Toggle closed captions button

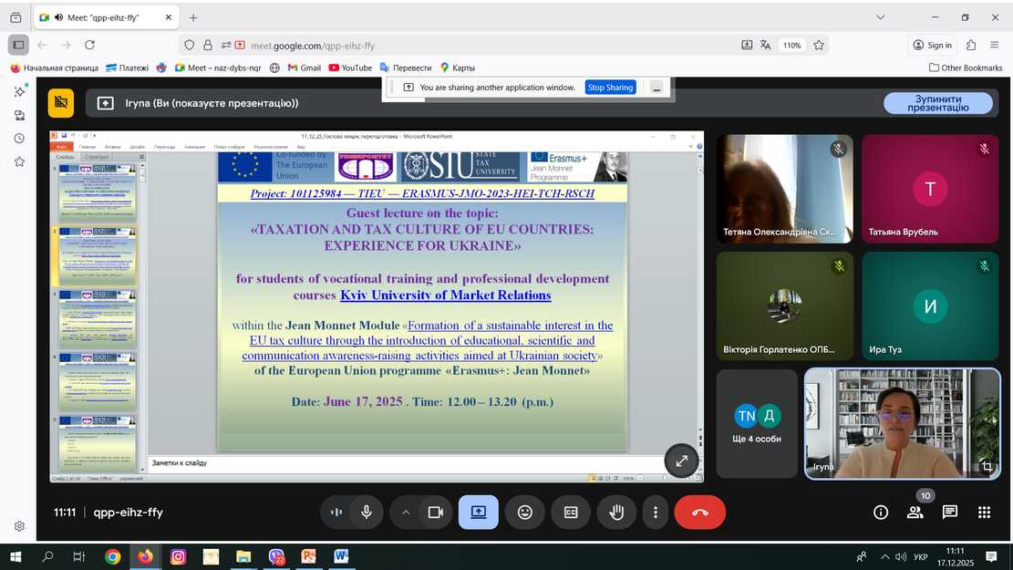point(571,513)
